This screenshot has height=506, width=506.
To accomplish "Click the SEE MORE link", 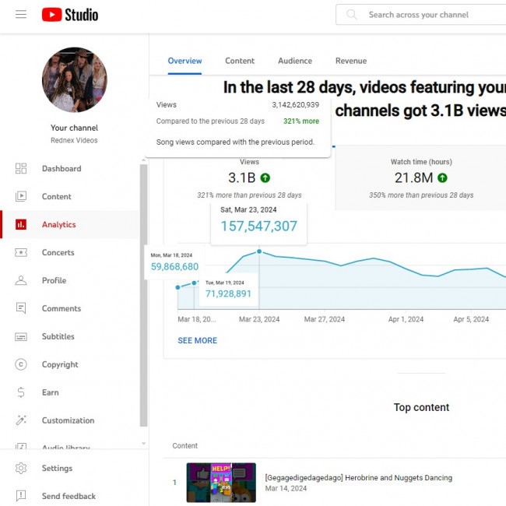I will coord(197,341).
